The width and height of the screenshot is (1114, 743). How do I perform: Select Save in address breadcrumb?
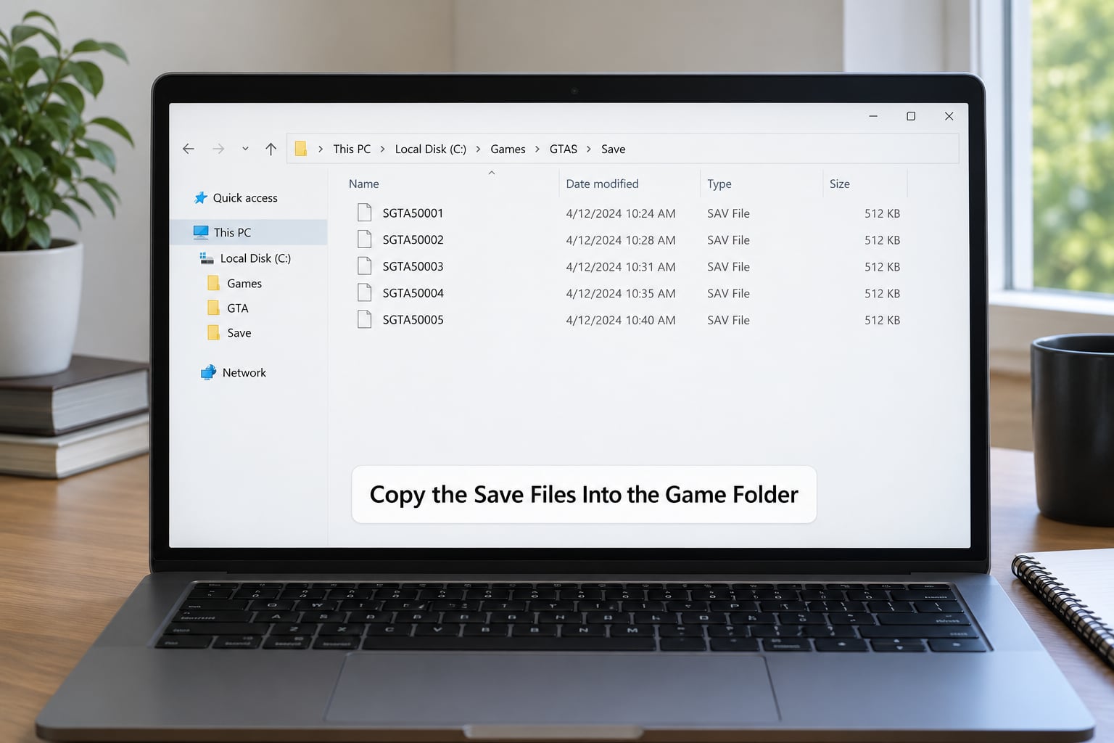[613, 149]
